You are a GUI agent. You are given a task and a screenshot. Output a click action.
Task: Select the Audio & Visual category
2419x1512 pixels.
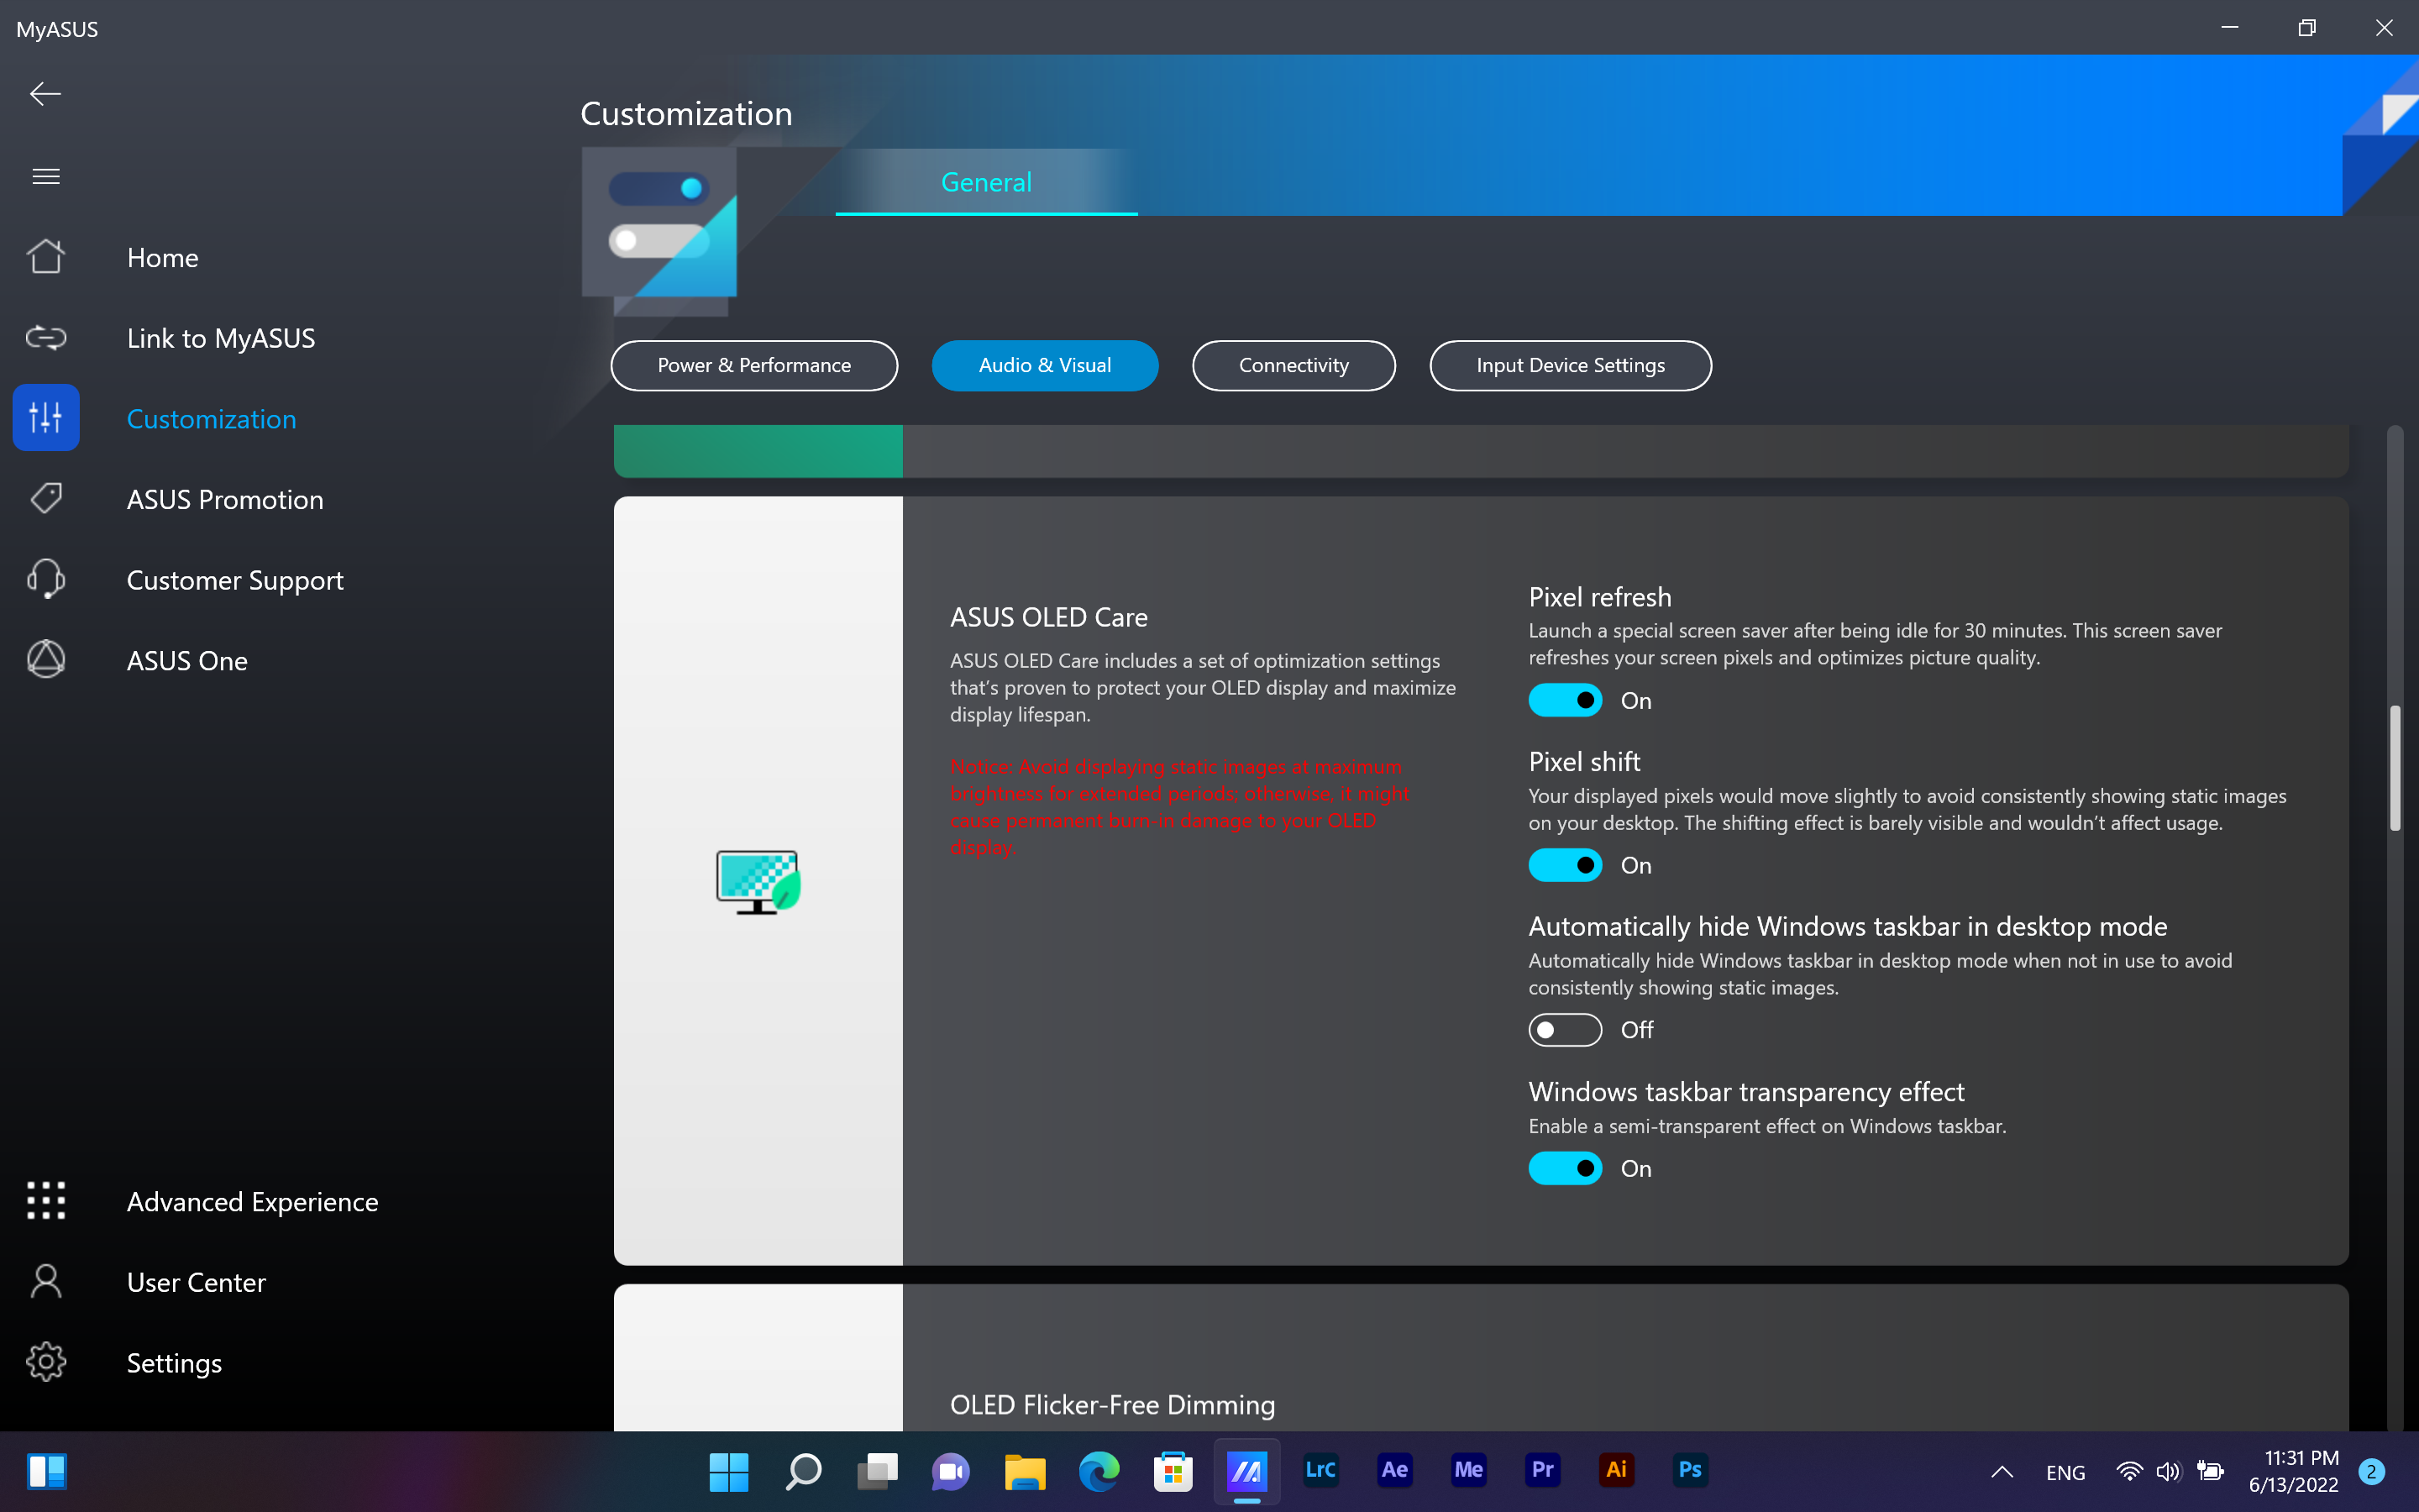coord(1045,365)
